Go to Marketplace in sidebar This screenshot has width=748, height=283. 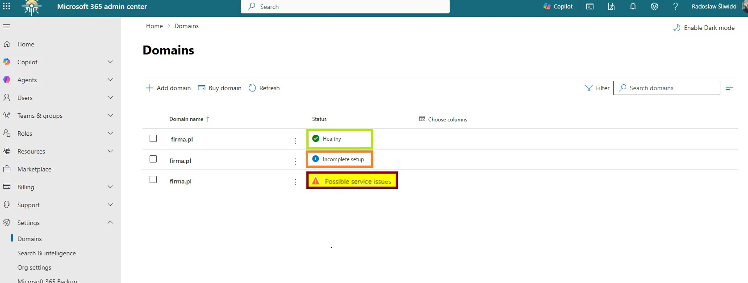click(x=34, y=169)
